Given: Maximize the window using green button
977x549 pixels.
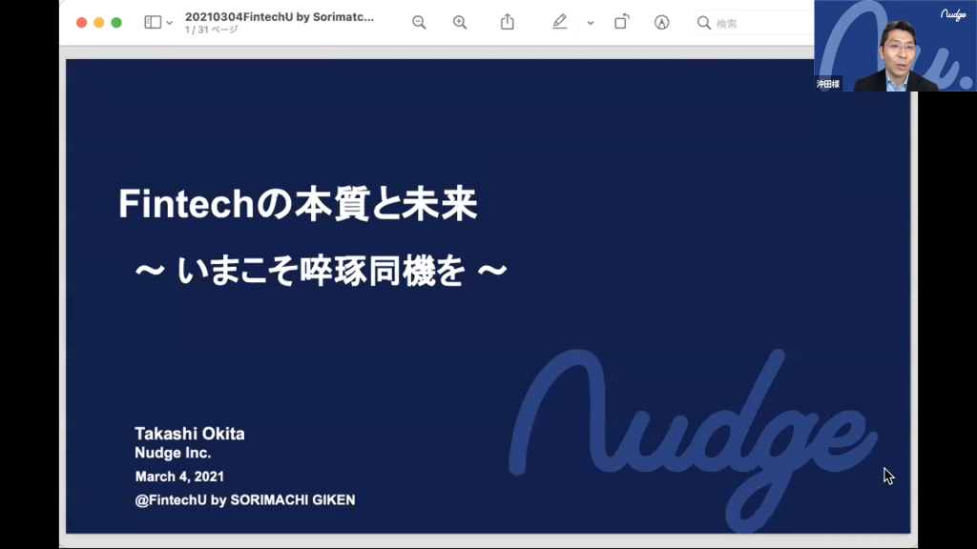Looking at the screenshot, I should (115, 23).
